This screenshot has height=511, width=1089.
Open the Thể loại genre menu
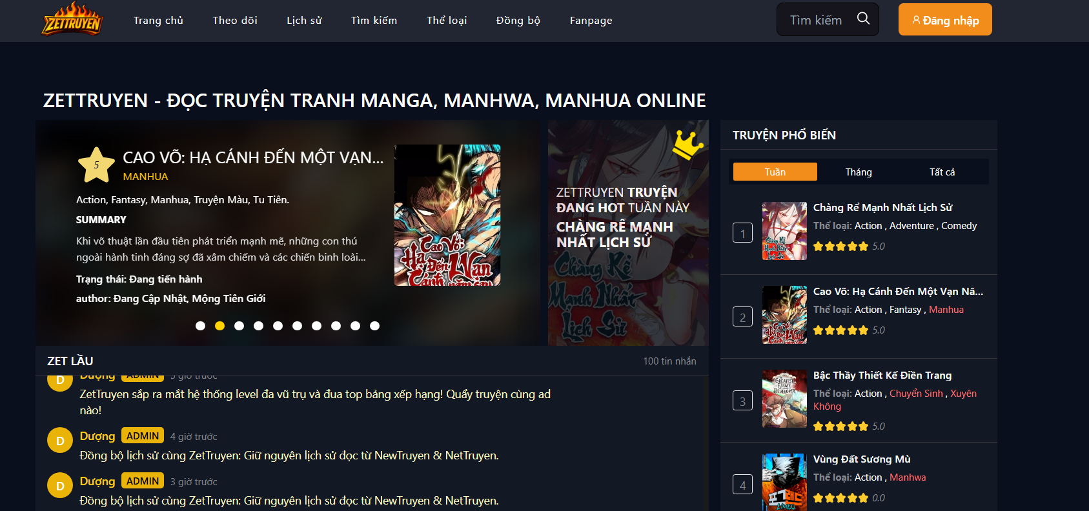coord(446,21)
